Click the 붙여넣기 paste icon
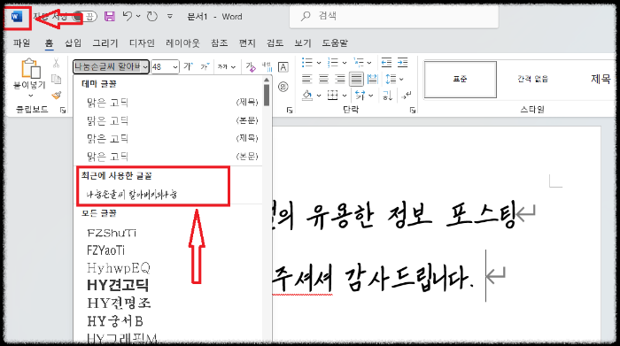This screenshot has width=620, height=346. tap(30, 68)
